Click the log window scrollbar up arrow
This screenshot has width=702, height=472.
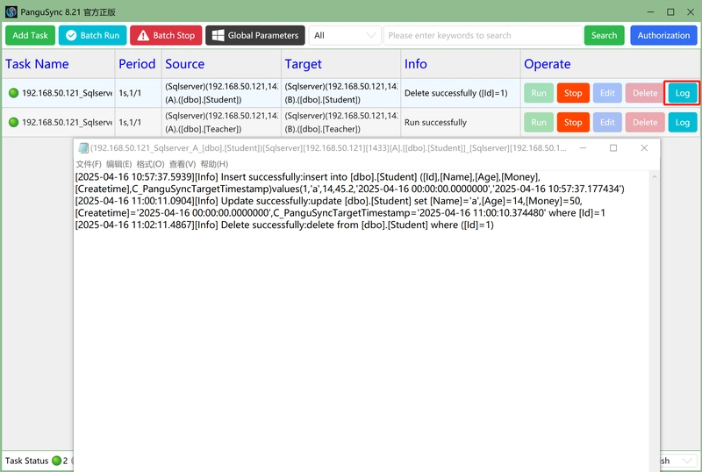pos(654,177)
